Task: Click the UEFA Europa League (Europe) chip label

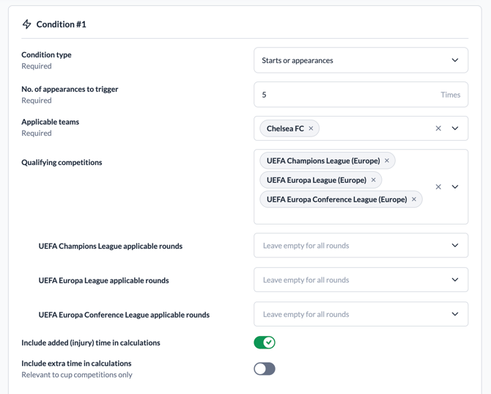Action: click(316, 180)
